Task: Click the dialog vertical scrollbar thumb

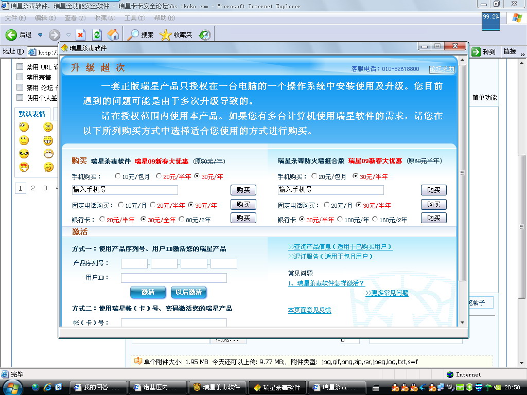Action: (463, 173)
